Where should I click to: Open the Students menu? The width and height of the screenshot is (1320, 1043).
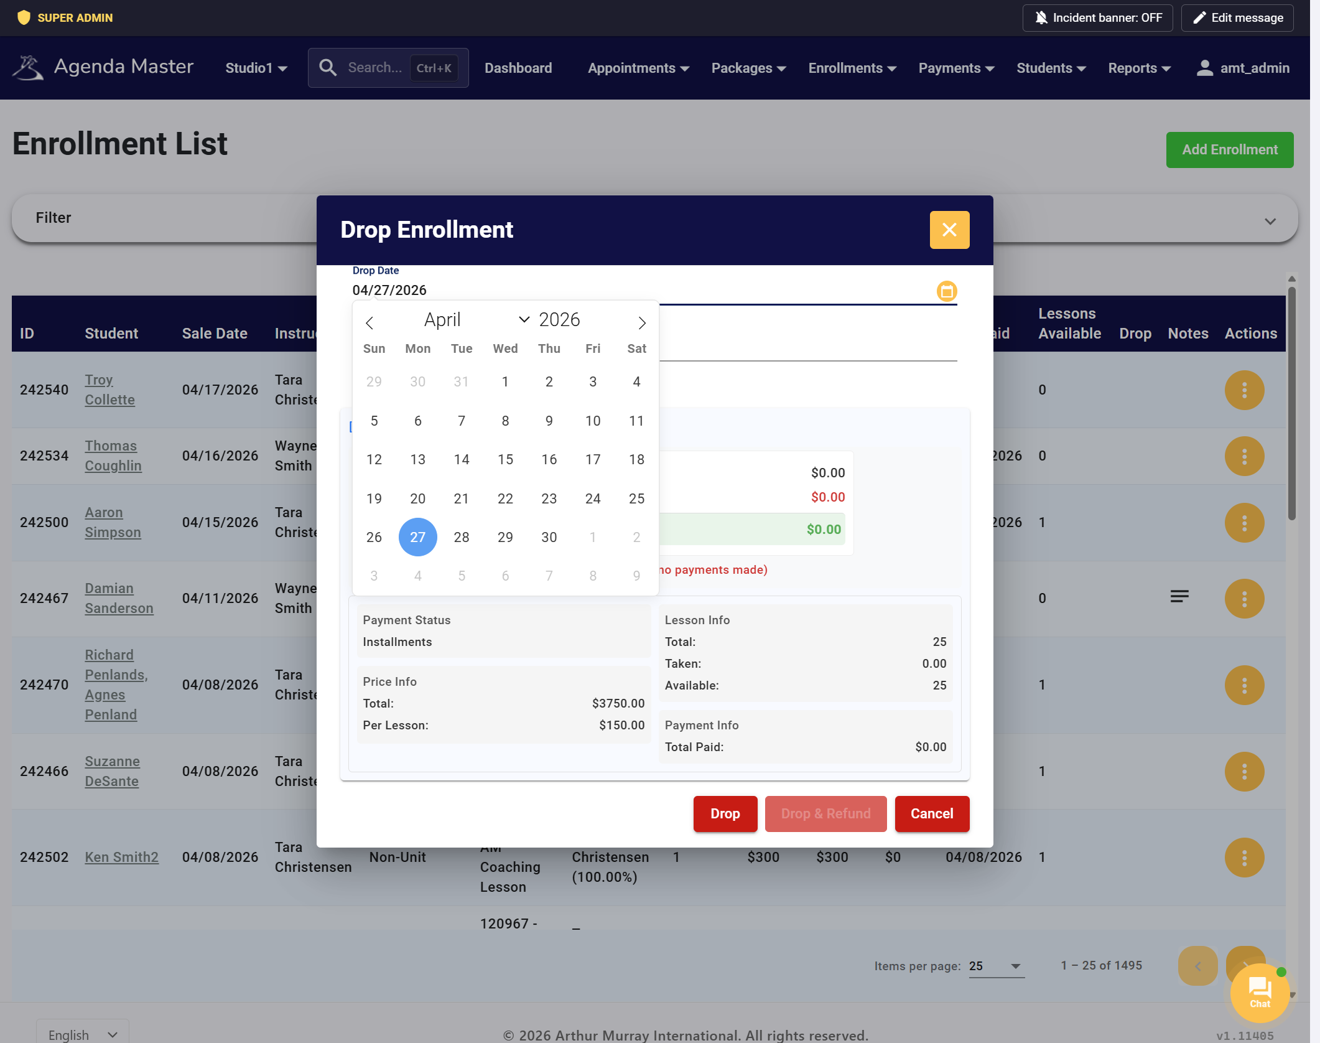pyautogui.click(x=1051, y=68)
